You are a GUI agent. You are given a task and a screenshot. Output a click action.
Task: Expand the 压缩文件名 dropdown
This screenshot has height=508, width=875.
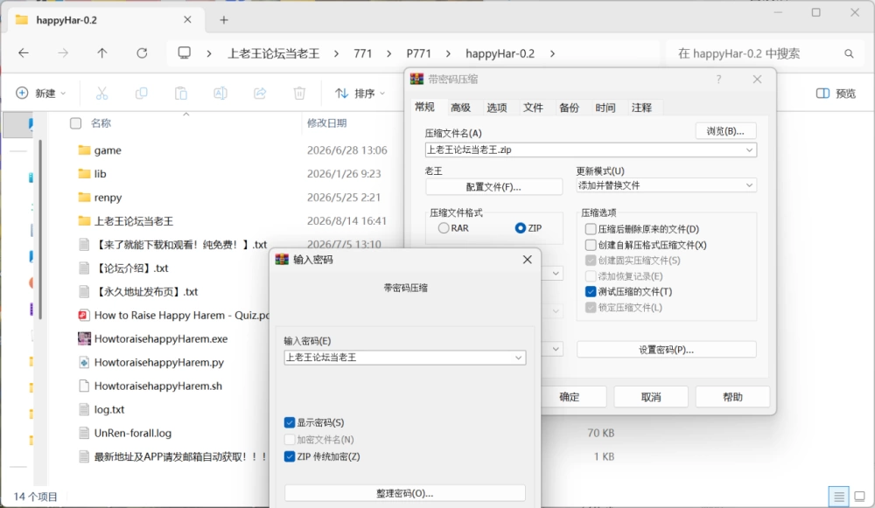point(749,150)
